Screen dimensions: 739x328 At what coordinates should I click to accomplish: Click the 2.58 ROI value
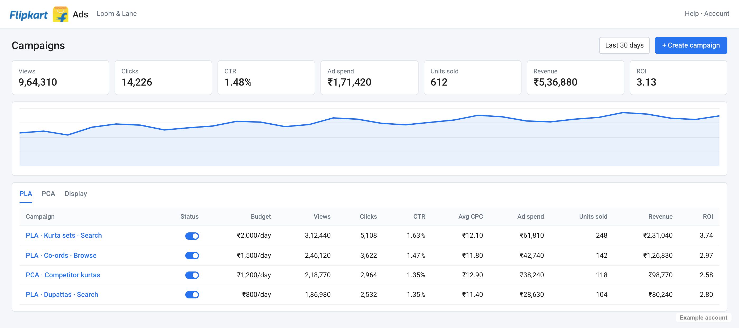point(706,275)
